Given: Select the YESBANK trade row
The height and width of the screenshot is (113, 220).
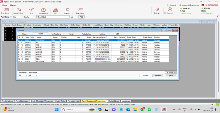Looking at the screenshot, I should tap(94, 61).
